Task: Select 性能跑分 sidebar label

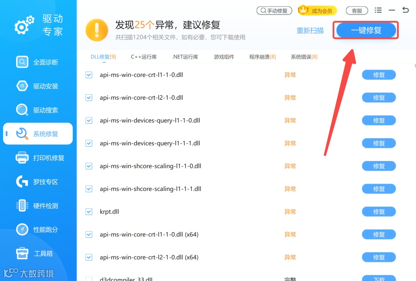Action: coord(45,229)
